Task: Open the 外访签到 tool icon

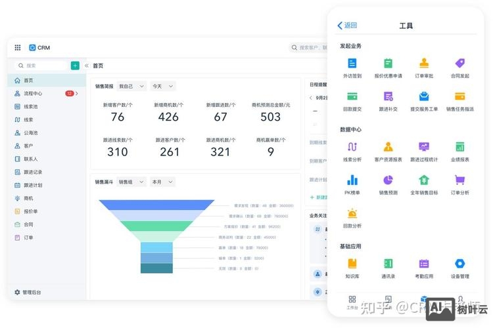Action: point(352,64)
